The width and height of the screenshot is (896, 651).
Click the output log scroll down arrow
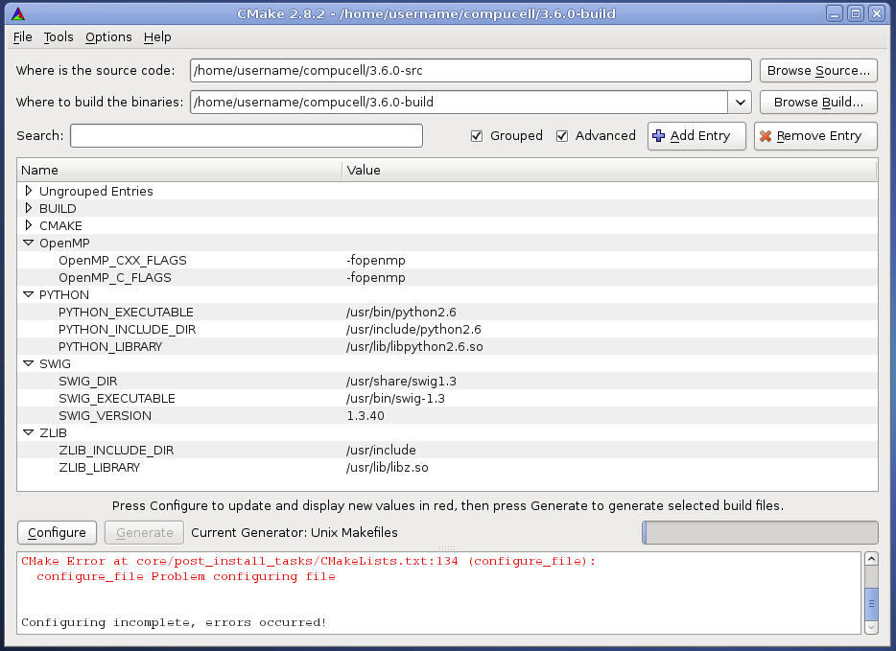pyautogui.click(x=871, y=626)
